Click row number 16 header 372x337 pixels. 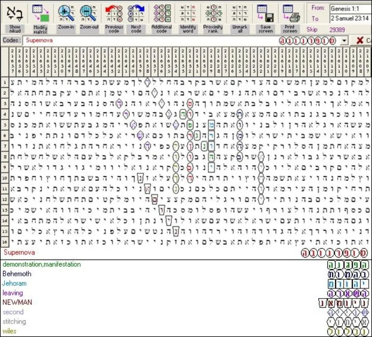pos(4,242)
